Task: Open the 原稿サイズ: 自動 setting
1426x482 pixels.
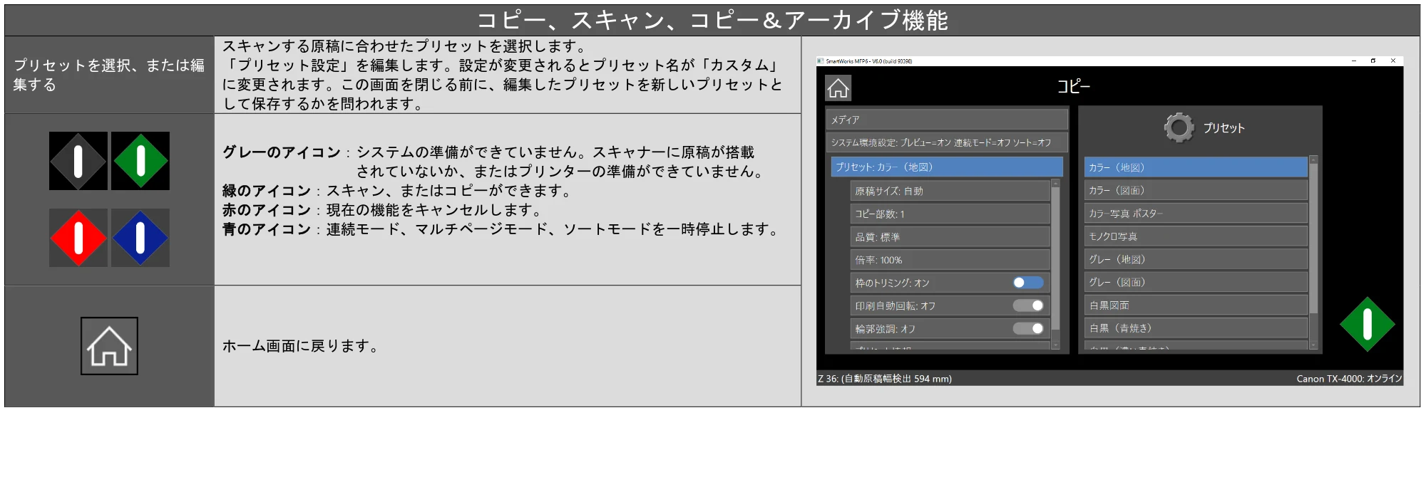Action: click(950, 191)
